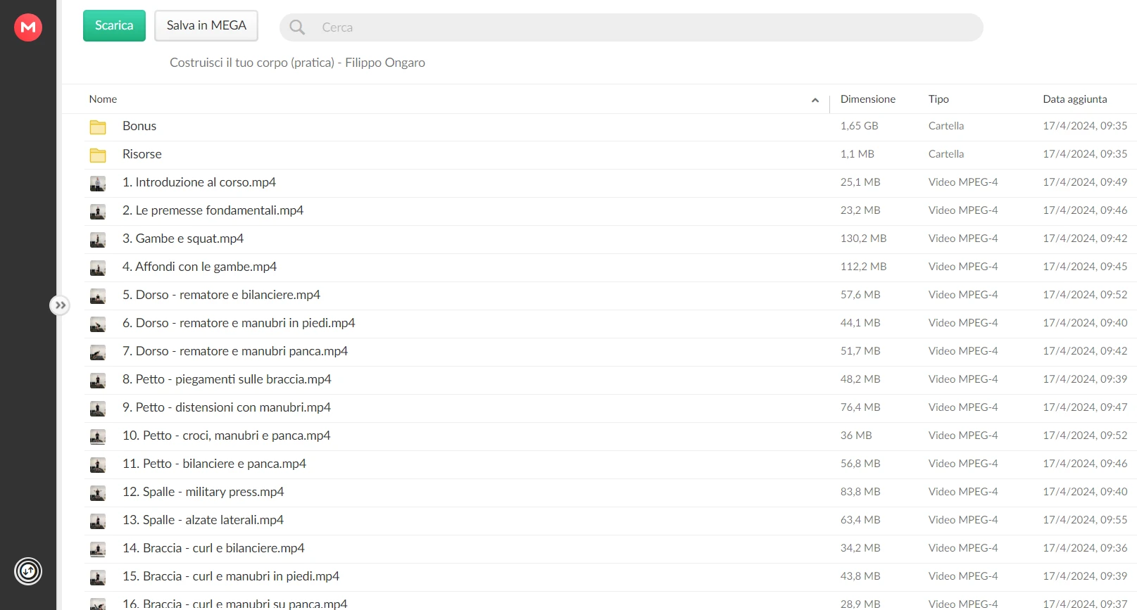Screen dimensions: 1137x610
Task: Click the MEGA logo icon
Action: click(28, 27)
